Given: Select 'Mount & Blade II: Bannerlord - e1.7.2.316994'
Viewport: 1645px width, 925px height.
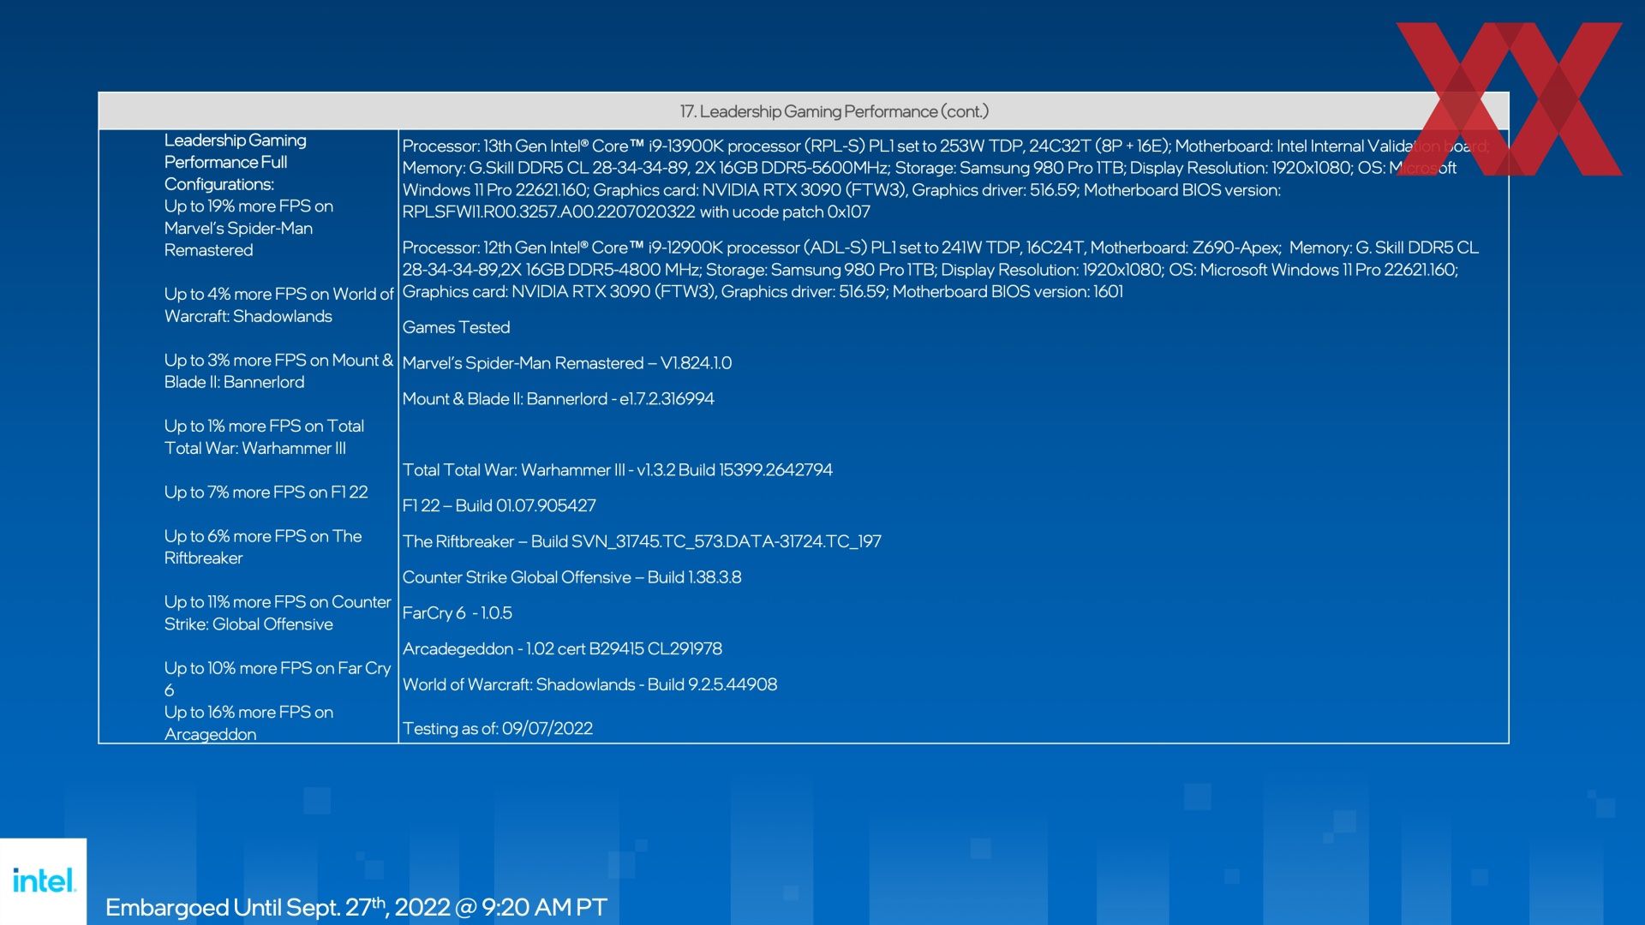Looking at the screenshot, I should [x=558, y=399].
